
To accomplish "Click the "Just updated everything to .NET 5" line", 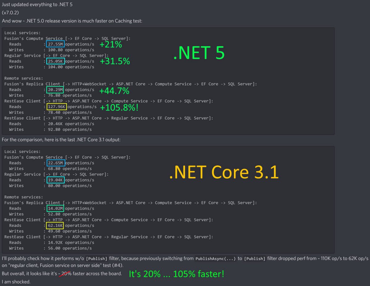I will point(37,5).
